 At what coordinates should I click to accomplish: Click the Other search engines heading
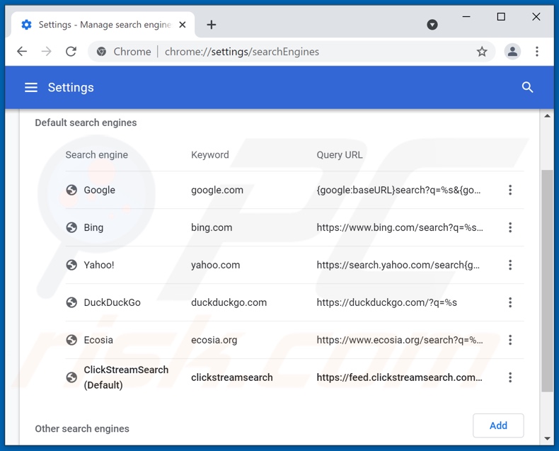[x=82, y=428]
